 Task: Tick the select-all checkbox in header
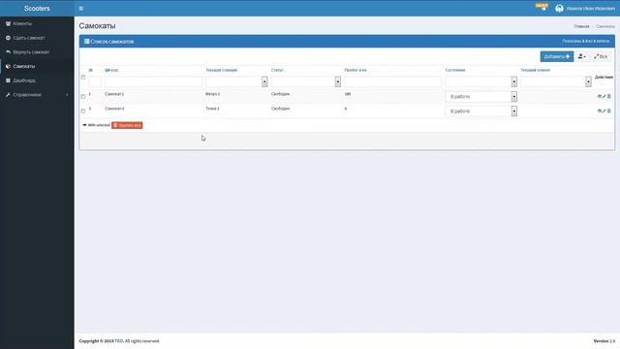click(x=83, y=78)
